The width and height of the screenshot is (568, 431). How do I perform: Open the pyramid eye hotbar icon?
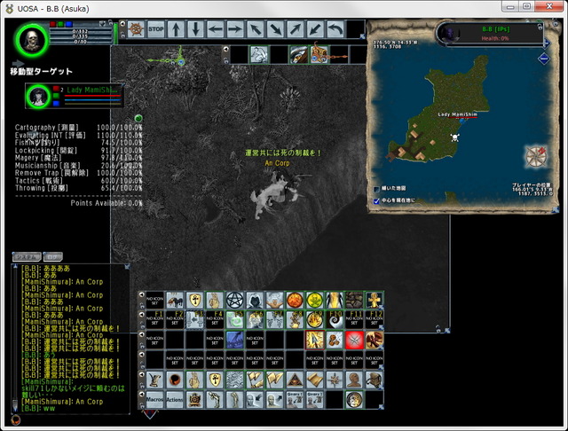point(295,380)
